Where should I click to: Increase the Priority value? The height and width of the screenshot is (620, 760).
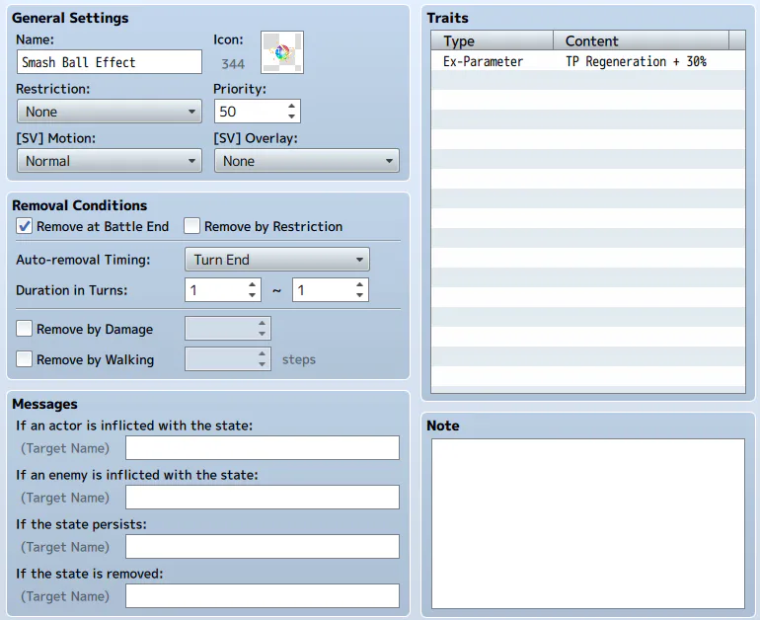click(x=291, y=106)
